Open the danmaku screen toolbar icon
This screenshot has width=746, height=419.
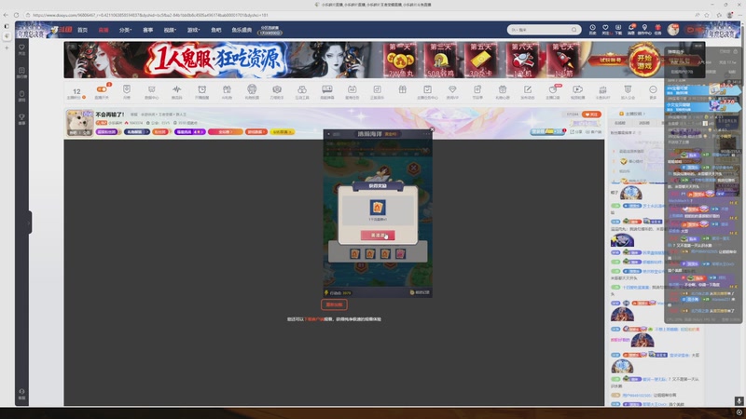327,91
